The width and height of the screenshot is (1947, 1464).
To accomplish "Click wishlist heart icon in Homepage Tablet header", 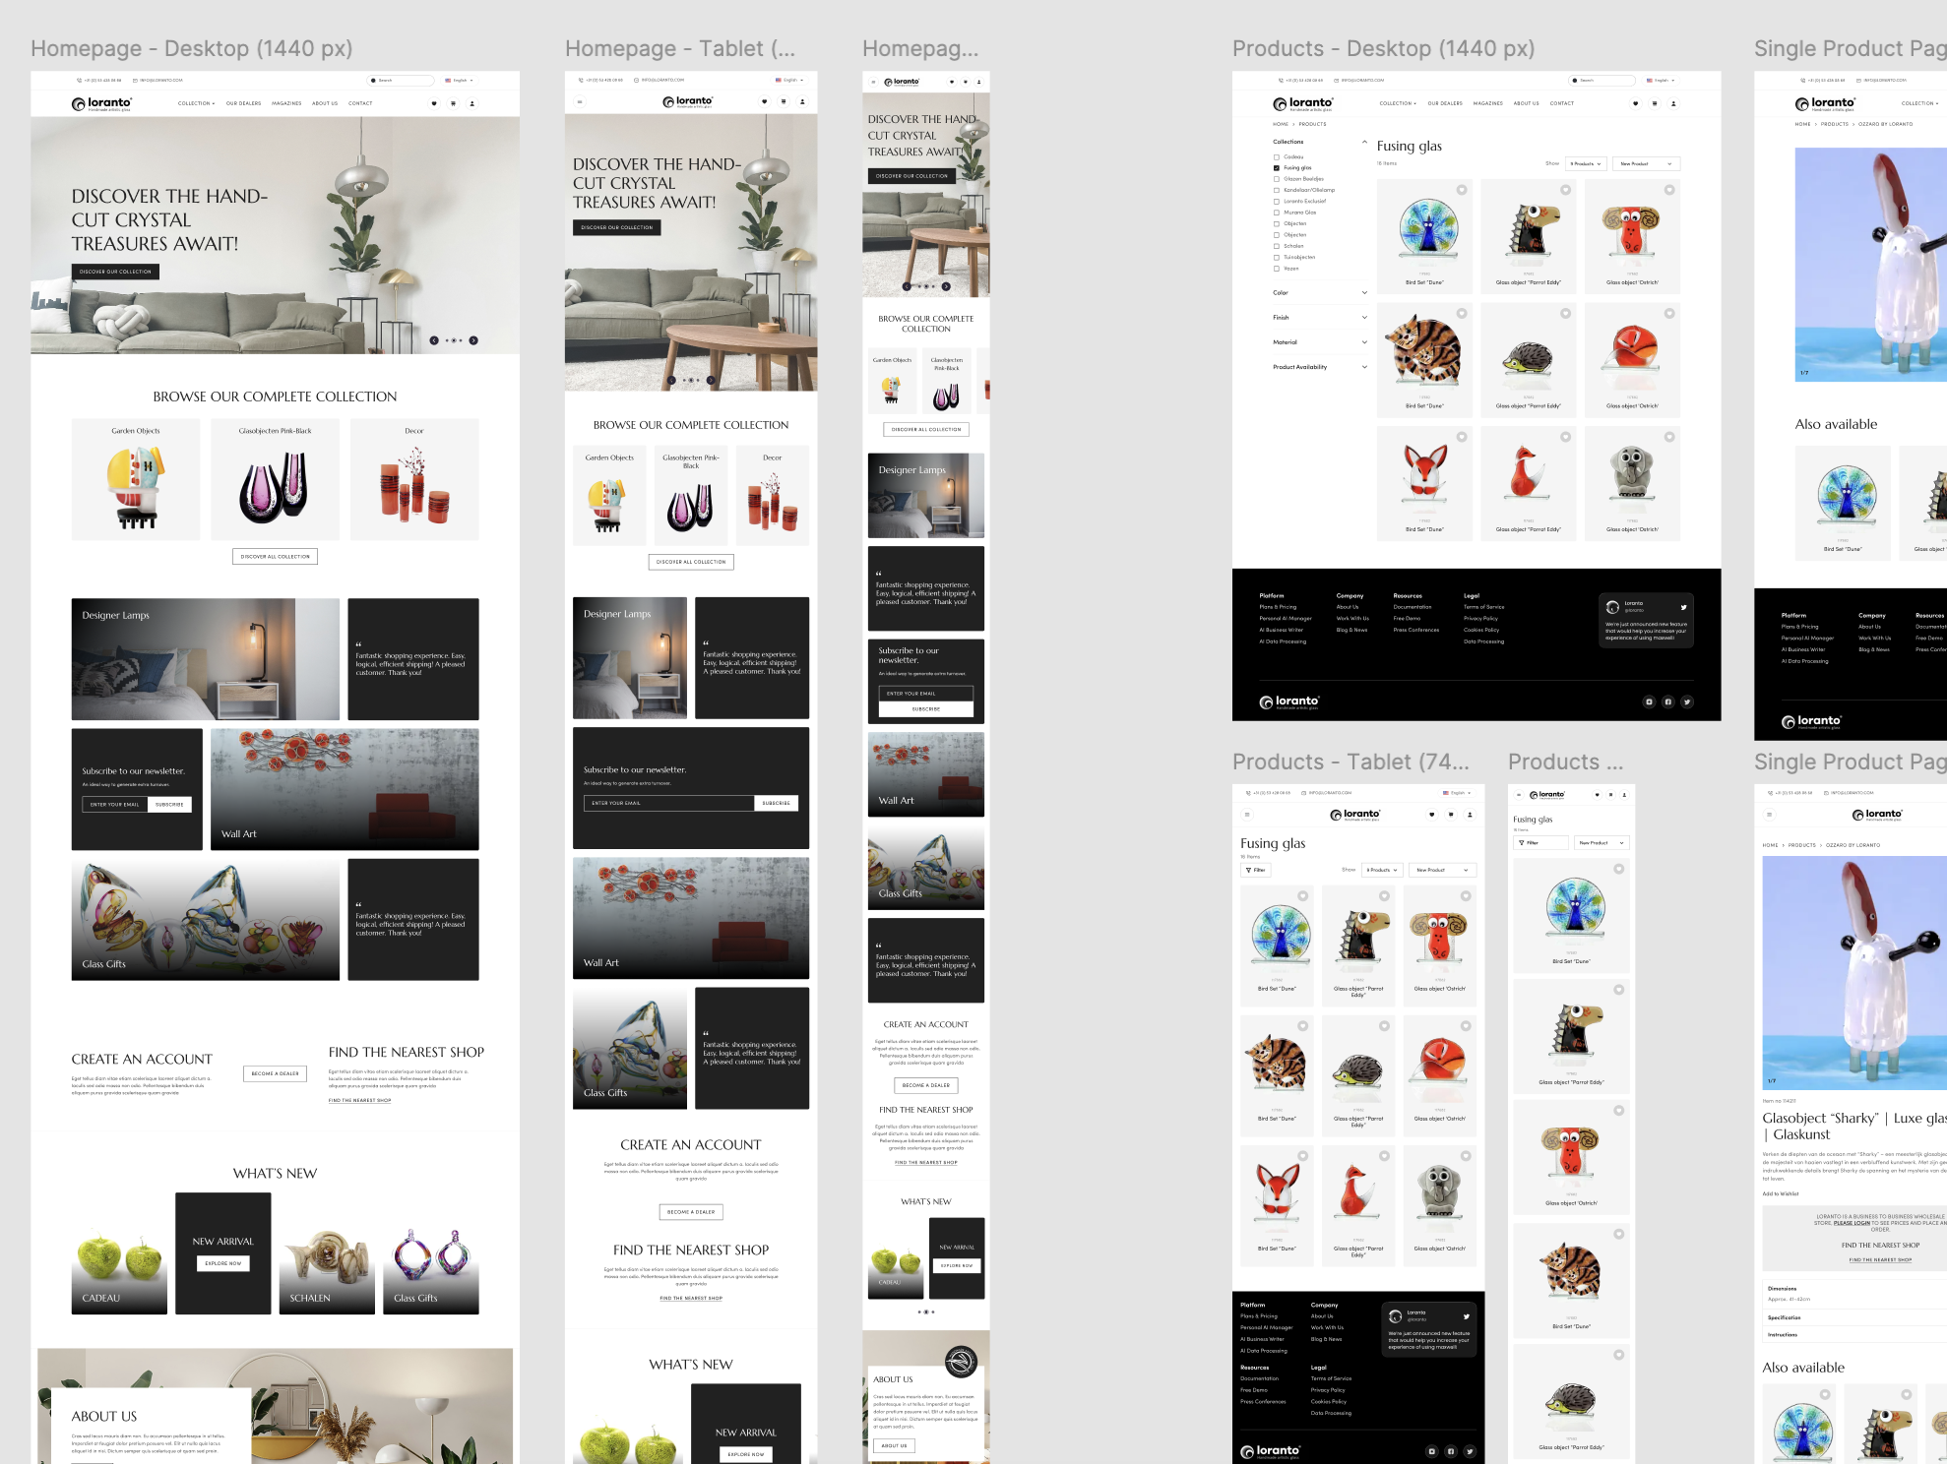I will [765, 101].
